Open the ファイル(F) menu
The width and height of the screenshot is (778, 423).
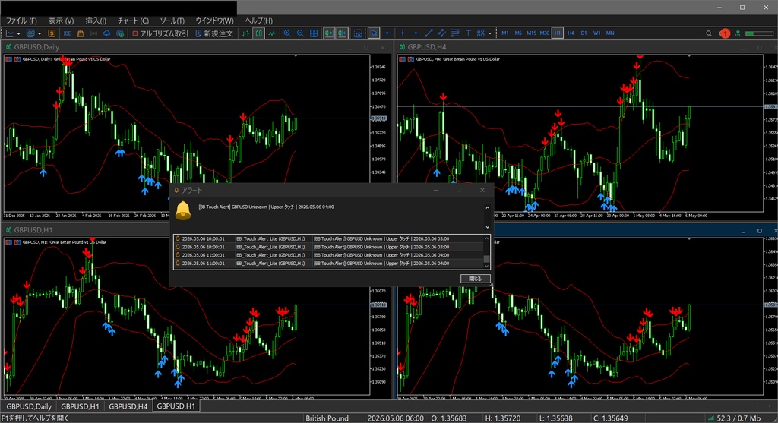pos(21,21)
